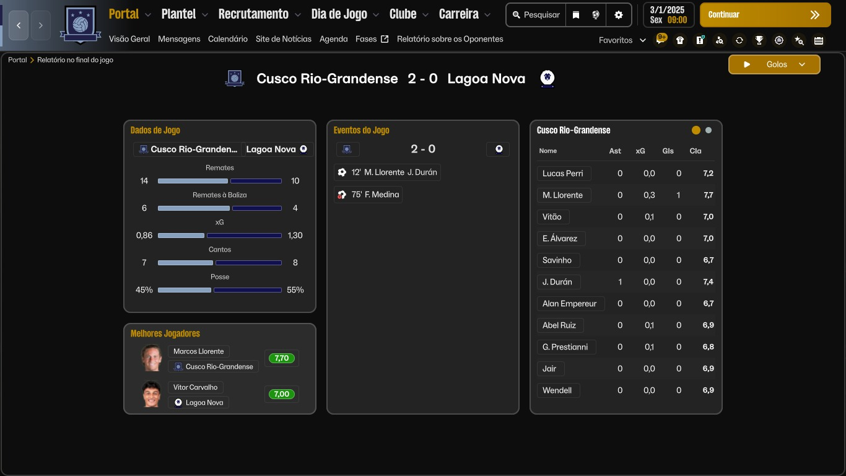This screenshot has width=846, height=476.
Task: Open the bookmark icon in top bar
Action: click(576, 15)
